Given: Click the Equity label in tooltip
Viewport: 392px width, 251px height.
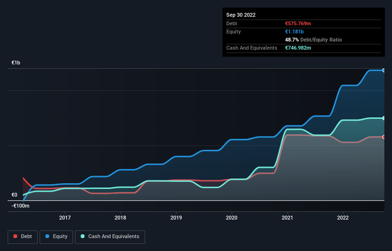Looking at the screenshot, I should (x=233, y=31).
